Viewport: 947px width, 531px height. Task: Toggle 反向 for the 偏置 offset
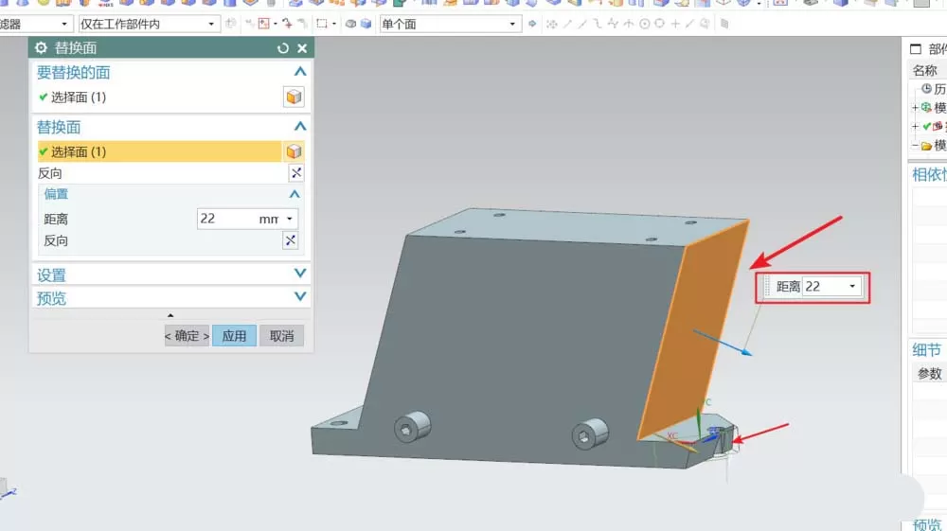pyautogui.click(x=291, y=240)
